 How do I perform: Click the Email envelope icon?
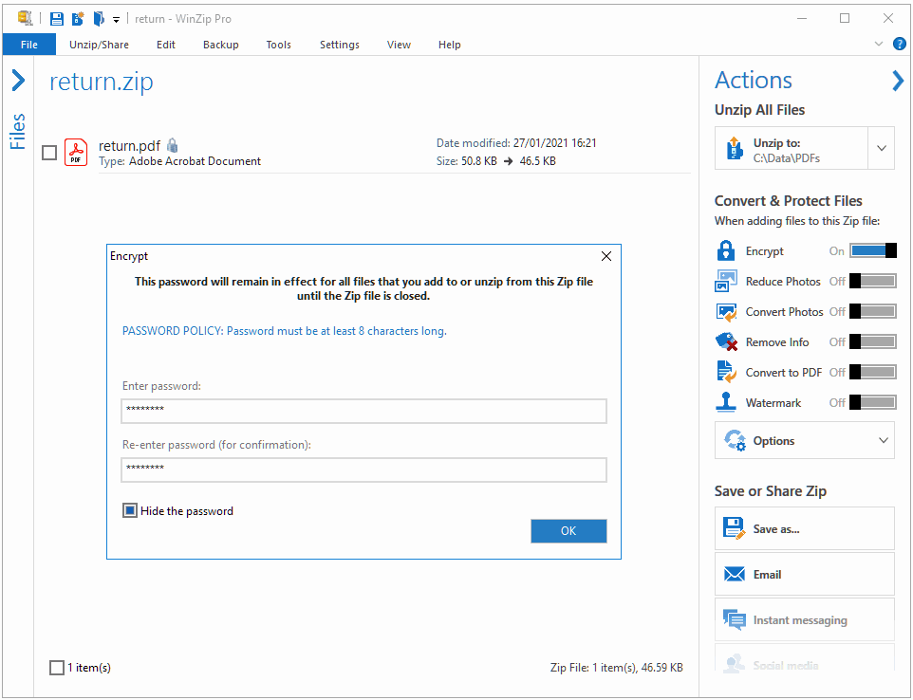click(x=735, y=574)
